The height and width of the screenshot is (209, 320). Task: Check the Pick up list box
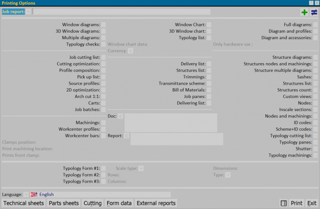pyautogui.click(x=104, y=77)
